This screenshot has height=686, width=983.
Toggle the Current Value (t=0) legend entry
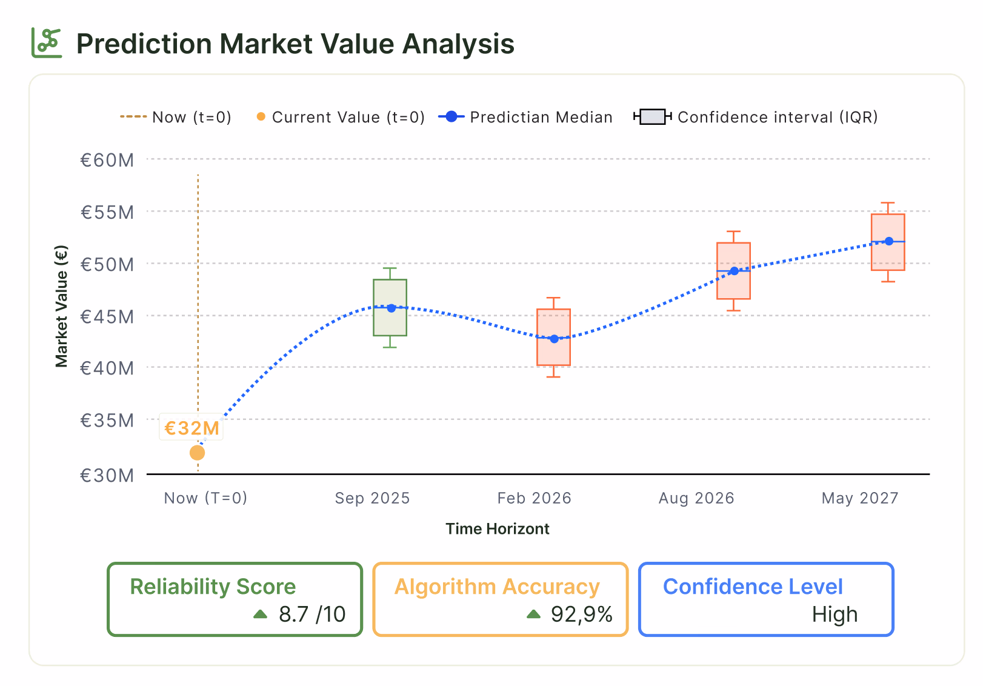point(341,117)
